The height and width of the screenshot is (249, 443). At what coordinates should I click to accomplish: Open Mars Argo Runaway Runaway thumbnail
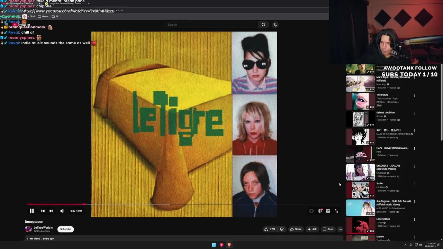coord(360,83)
